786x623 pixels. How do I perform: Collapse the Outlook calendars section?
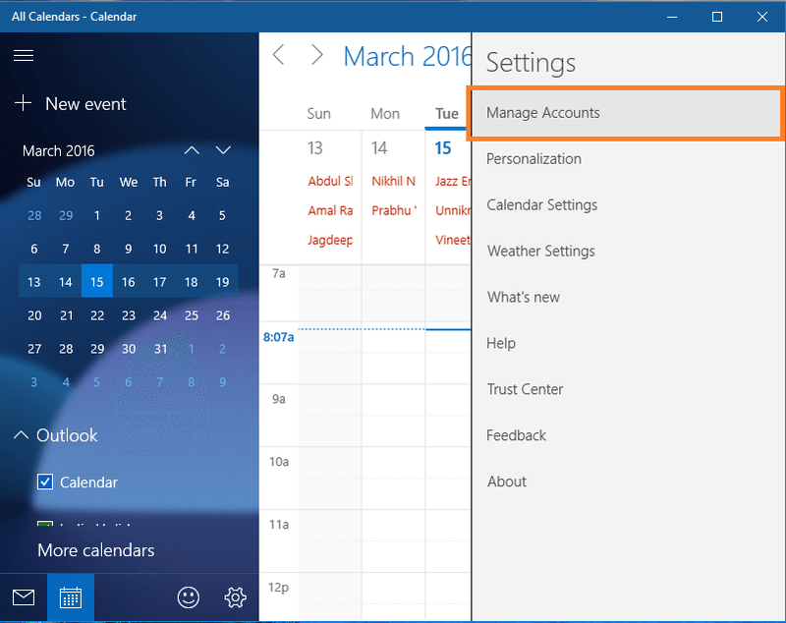[x=21, y=434]
